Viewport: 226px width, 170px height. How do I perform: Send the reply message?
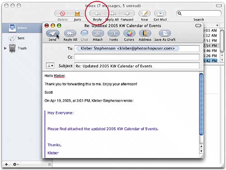52,34
